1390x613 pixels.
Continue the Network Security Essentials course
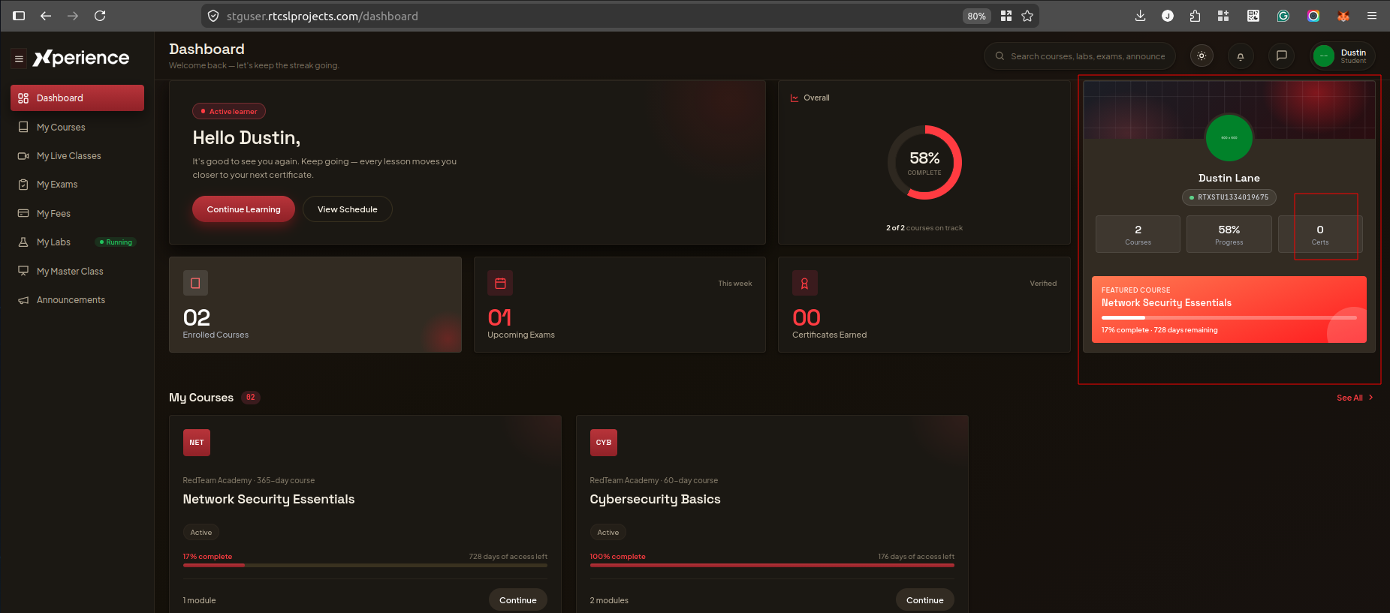coord(518,600)
